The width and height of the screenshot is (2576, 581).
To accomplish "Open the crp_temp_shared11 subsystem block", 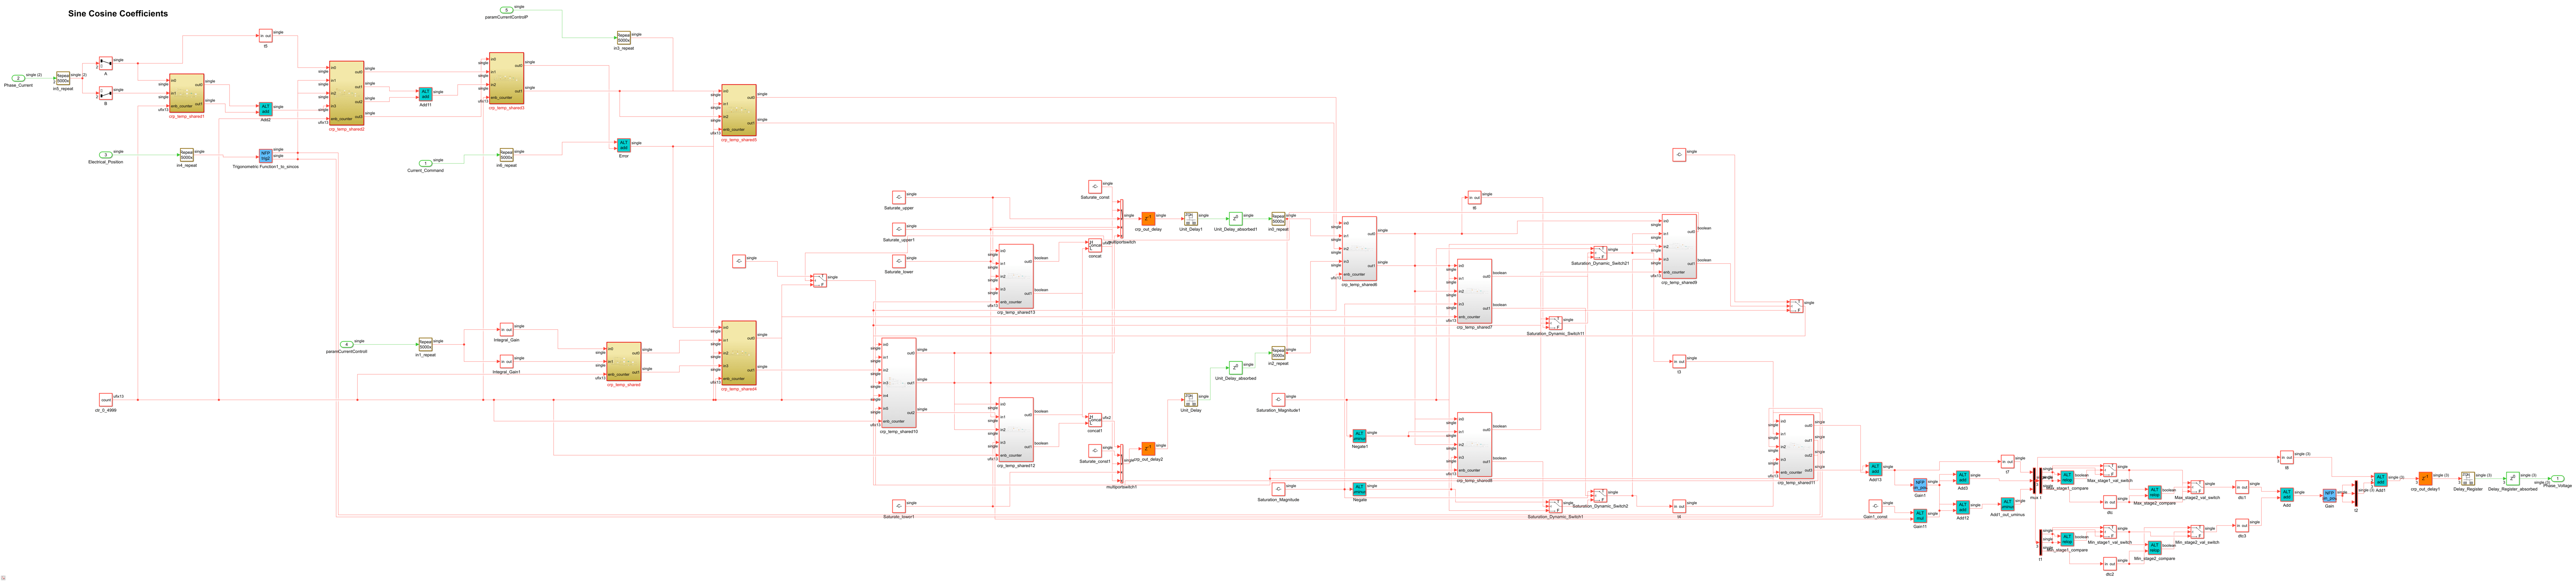I will click(1796, 446).
